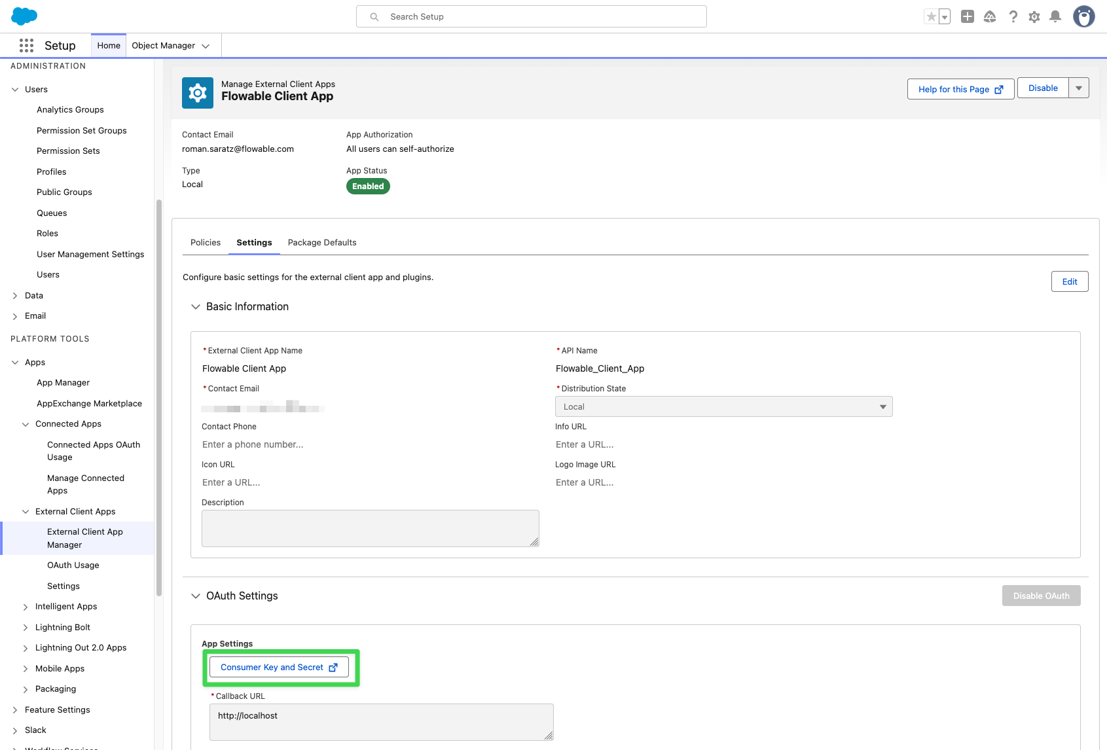1107x750 pixels.
Task: Click the Edit button for settings
Action: [x=1069, y=281]
